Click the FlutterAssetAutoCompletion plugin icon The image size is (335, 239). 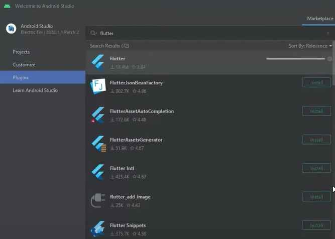[x=97, y=115]
